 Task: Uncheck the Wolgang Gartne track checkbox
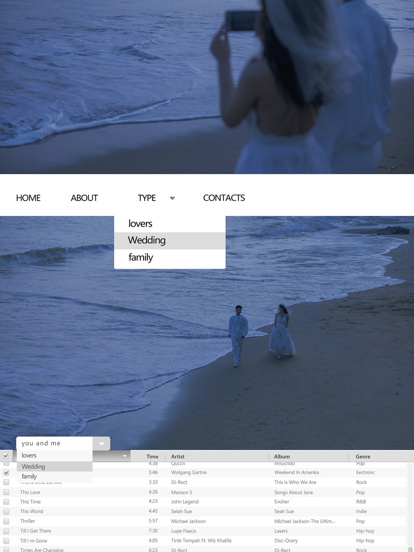point(6,473)
